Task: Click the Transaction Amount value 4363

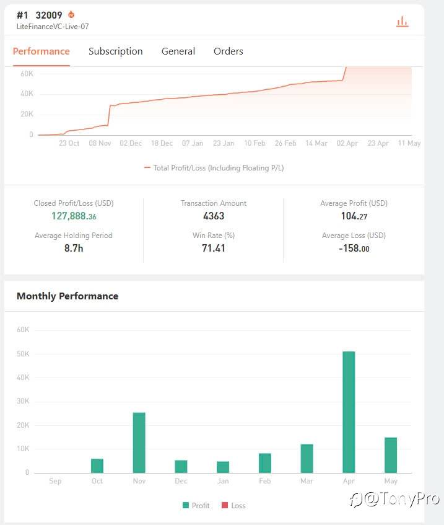Action: click(x=214, y=216)
